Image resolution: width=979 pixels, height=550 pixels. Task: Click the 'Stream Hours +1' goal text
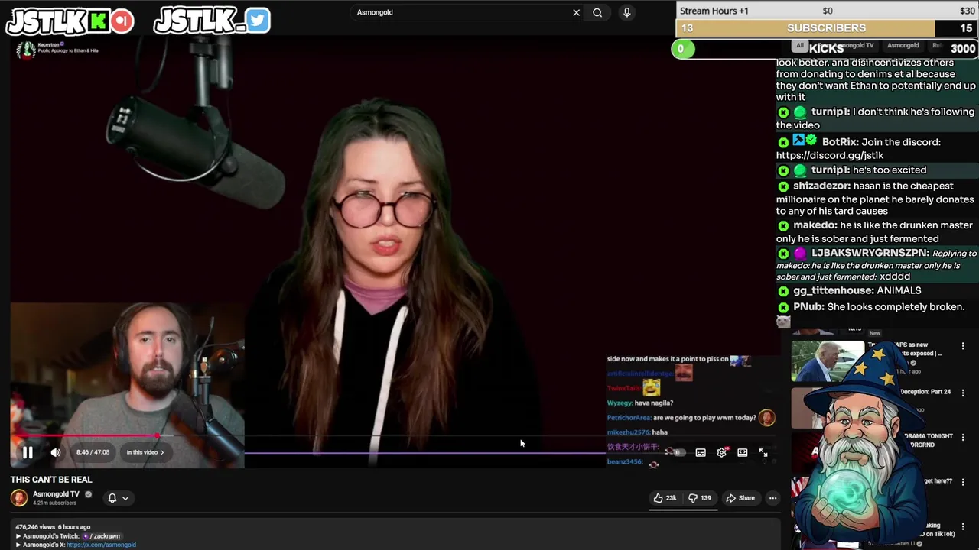click(x=714, y=11)
